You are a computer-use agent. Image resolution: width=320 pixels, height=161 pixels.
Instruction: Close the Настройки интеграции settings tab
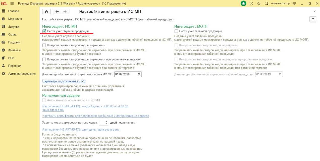coord(314,11)
